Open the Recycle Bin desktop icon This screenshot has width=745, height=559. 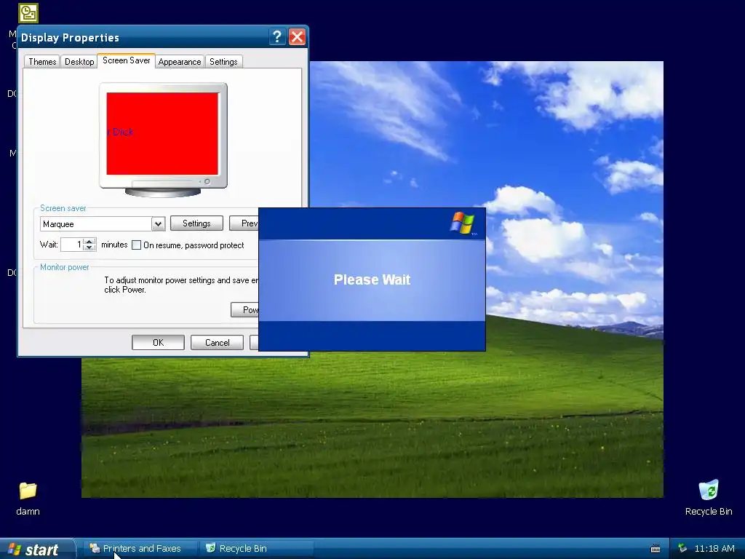(709, 490)
